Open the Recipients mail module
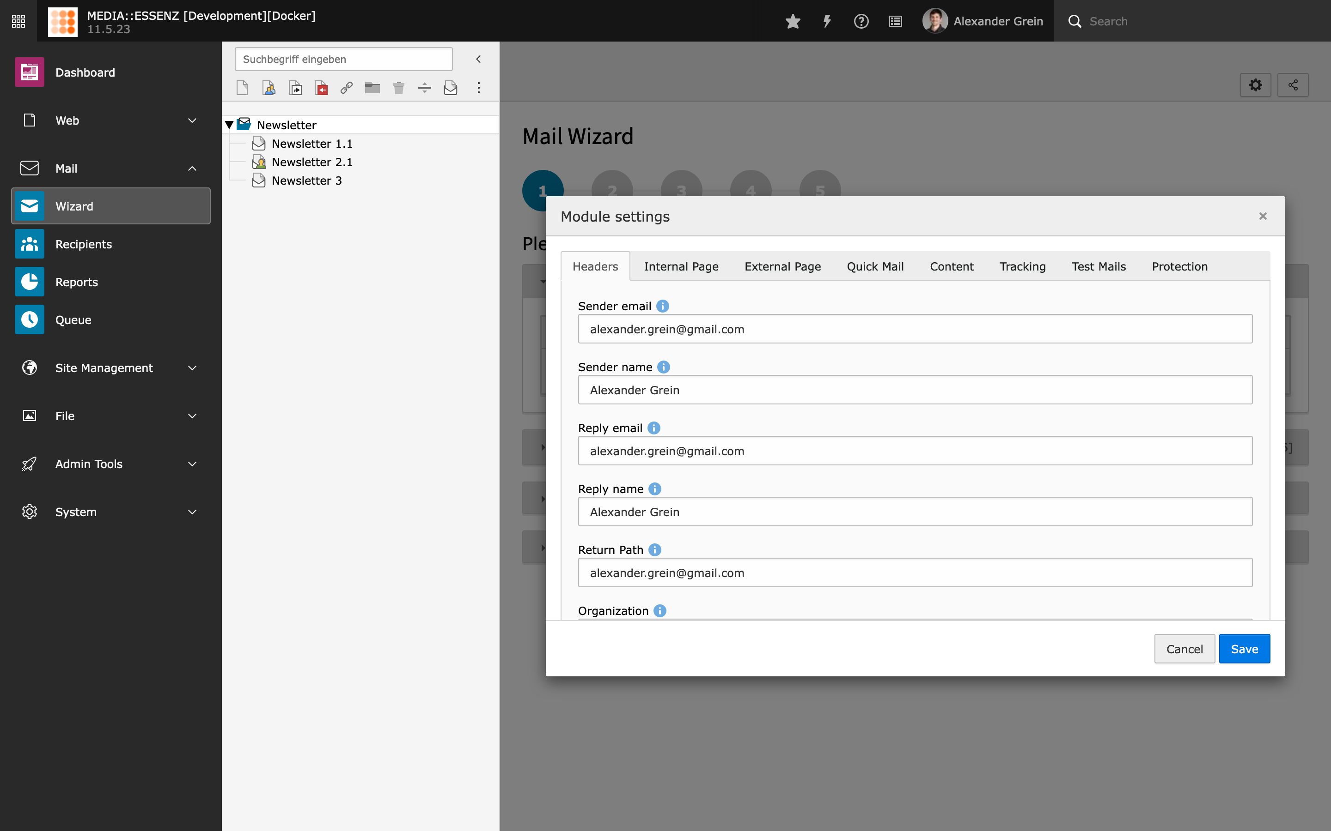Image resolution: width=1331 pixels, height=831 pixels. [110, 244]
